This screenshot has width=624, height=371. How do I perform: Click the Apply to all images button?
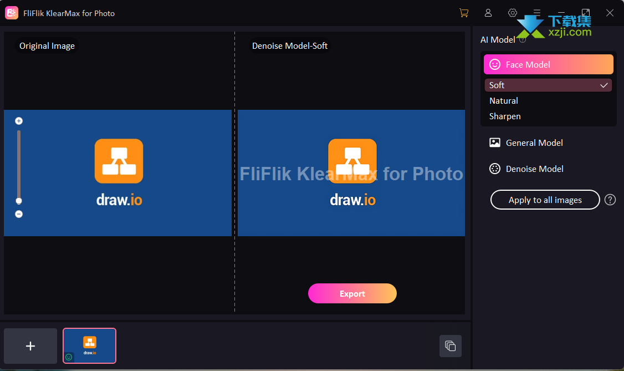click(545, 200)
